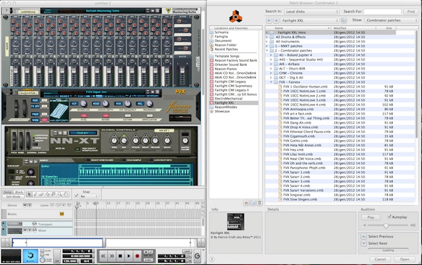Image resolution: width=422 pixels, height=265 pixels.
Task: Switch to Block view tab
Action: tap(19, 191)
